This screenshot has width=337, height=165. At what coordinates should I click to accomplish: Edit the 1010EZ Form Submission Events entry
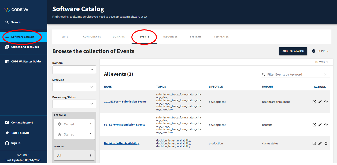(x=320, y=102)
